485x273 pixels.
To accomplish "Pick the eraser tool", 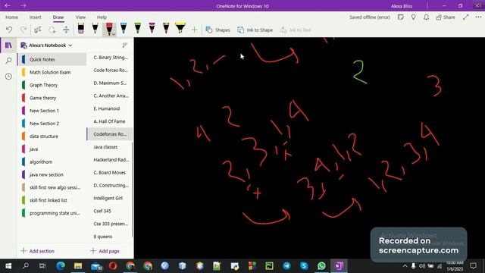I will click(x=81, y=29).
